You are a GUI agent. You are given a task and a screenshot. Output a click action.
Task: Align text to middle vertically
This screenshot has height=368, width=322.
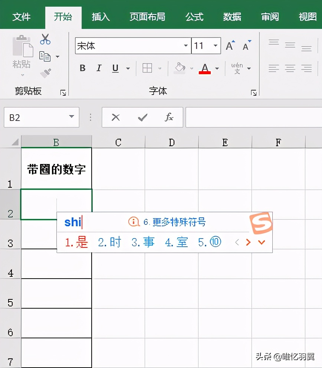290,45
